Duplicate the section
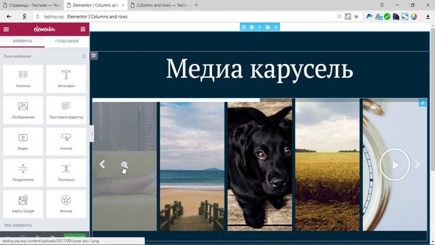 pyautogui.click(x=251, y=27)
